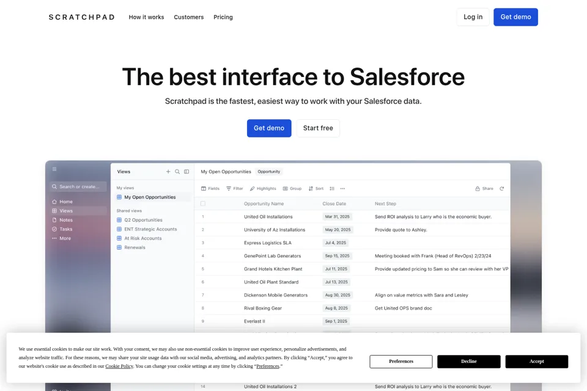Decline non-essential cookies
587x391 pixels.
(x=469, y=362)
